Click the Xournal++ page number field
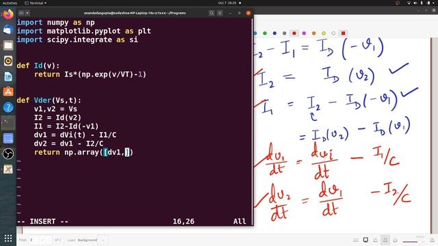The image size is (438, 246). 40,240
